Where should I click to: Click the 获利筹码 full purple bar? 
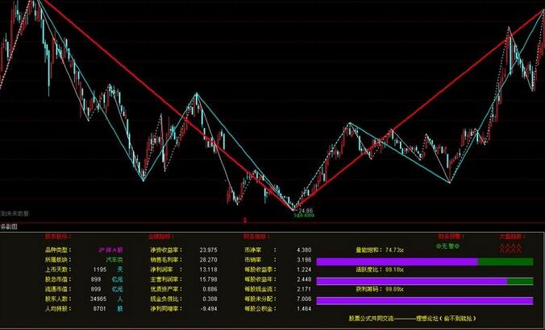(x=425, y=300)
